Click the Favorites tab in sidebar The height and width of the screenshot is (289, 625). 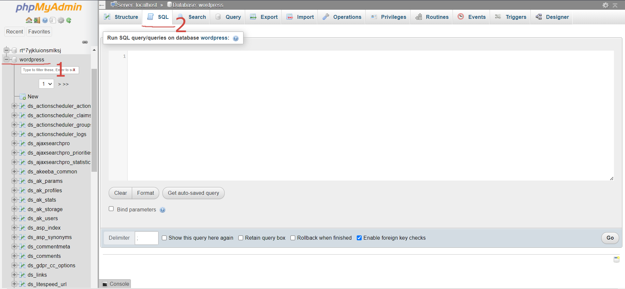click(39, 31)
